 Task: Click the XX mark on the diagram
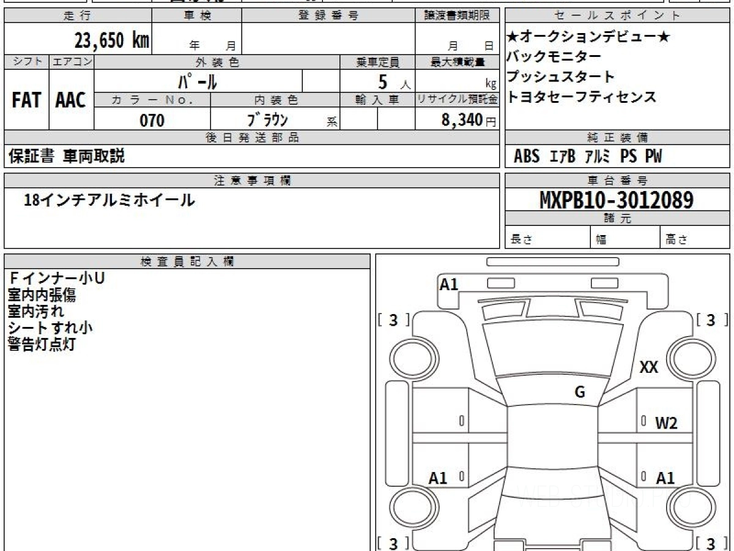(649, 367)
